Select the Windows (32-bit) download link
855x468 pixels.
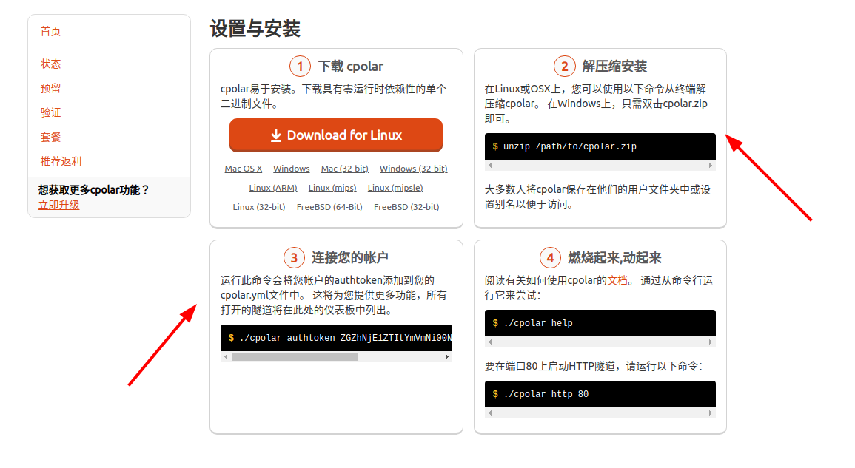click(x=413, y=169)
